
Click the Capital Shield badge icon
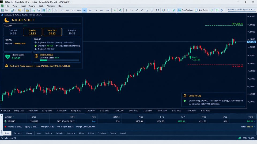point(36,56)
